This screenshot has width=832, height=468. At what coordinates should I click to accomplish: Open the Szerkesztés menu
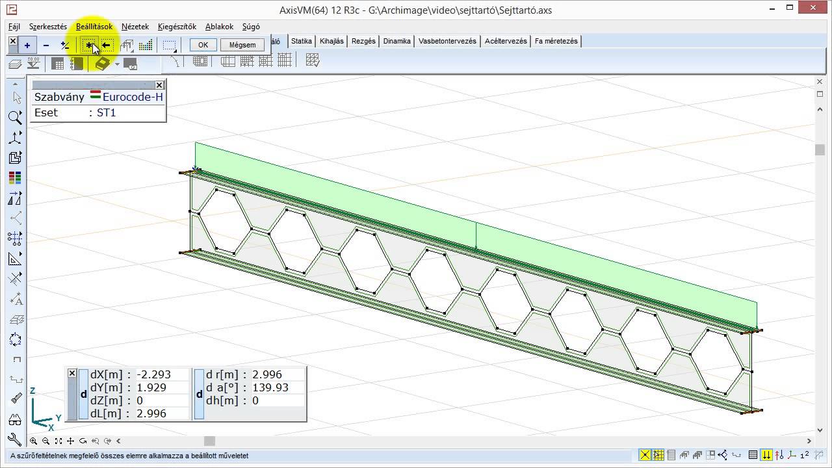coord(48,27)
